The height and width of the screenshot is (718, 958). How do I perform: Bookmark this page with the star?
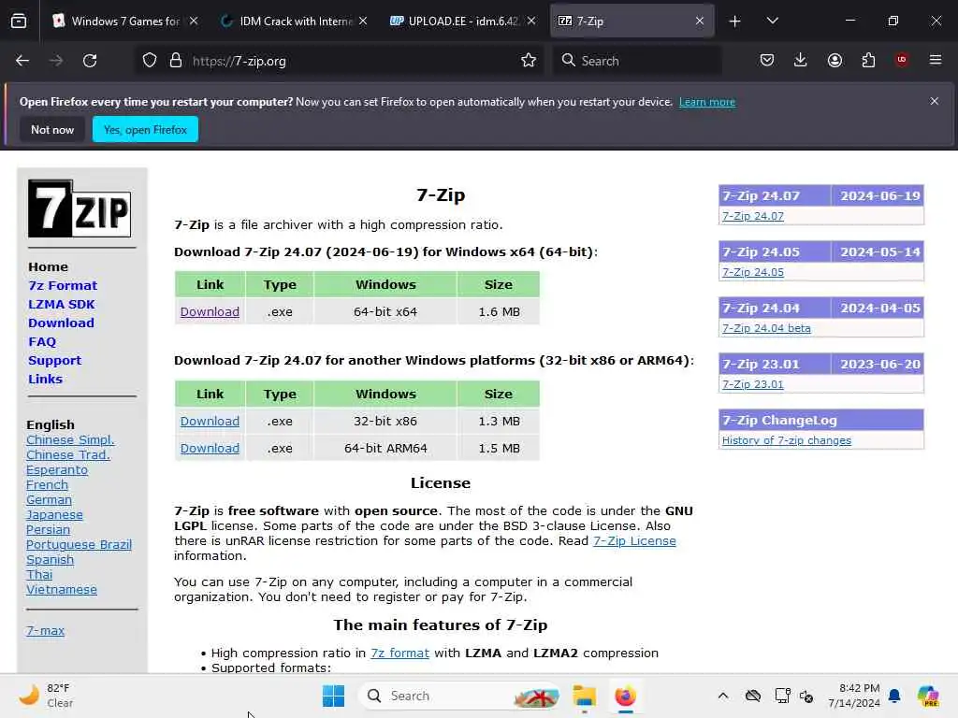(x=529, y=60)
